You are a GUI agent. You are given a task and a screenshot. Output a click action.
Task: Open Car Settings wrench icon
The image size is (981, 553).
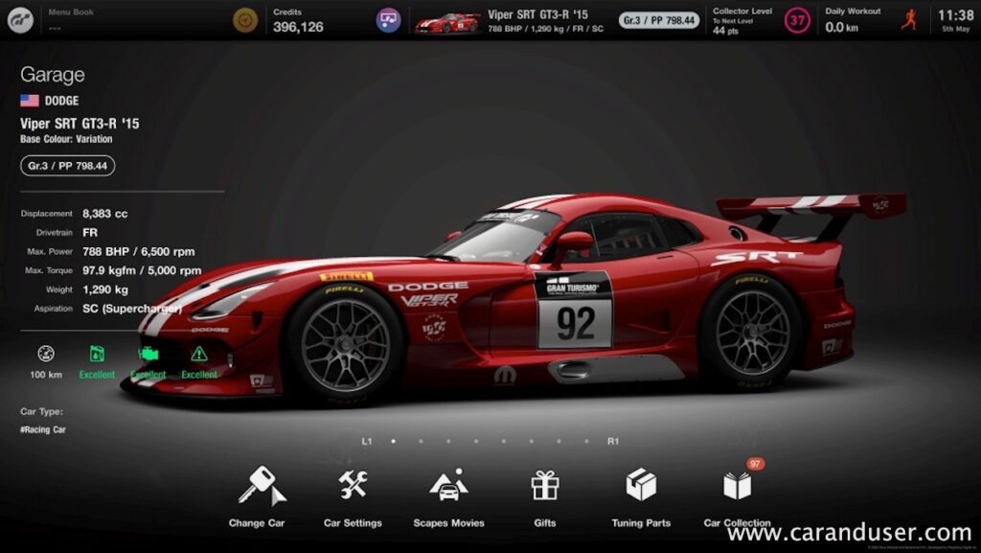tap(353, 486)
